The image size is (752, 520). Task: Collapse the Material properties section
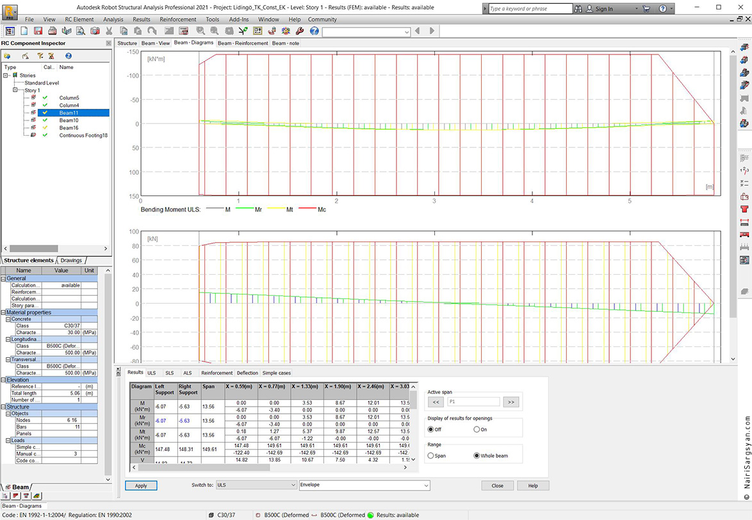pyautogui.click(x=3, y=313)
